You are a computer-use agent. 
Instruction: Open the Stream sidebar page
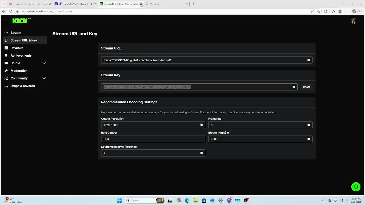point(25,33)
